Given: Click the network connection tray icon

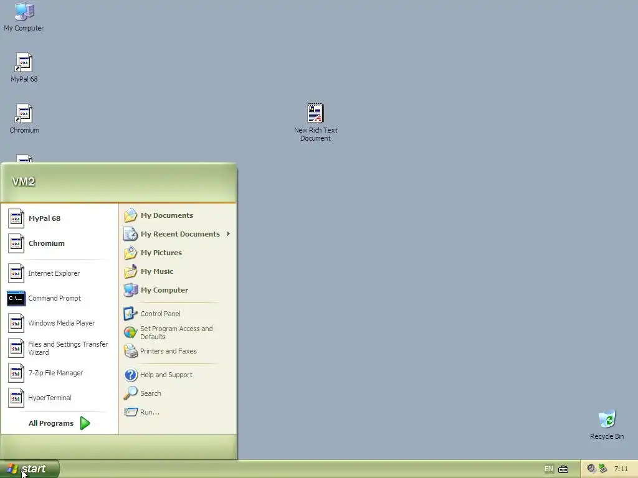Looking at the screenshot, I should [x=603, y=469].
